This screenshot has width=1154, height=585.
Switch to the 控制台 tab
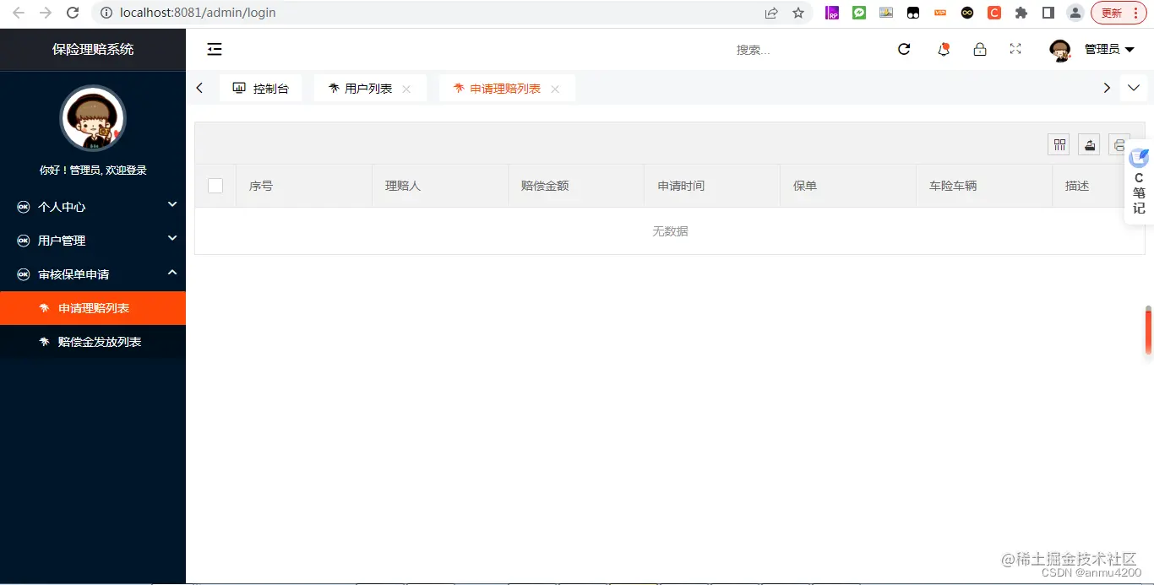click(x=261, y=87)
